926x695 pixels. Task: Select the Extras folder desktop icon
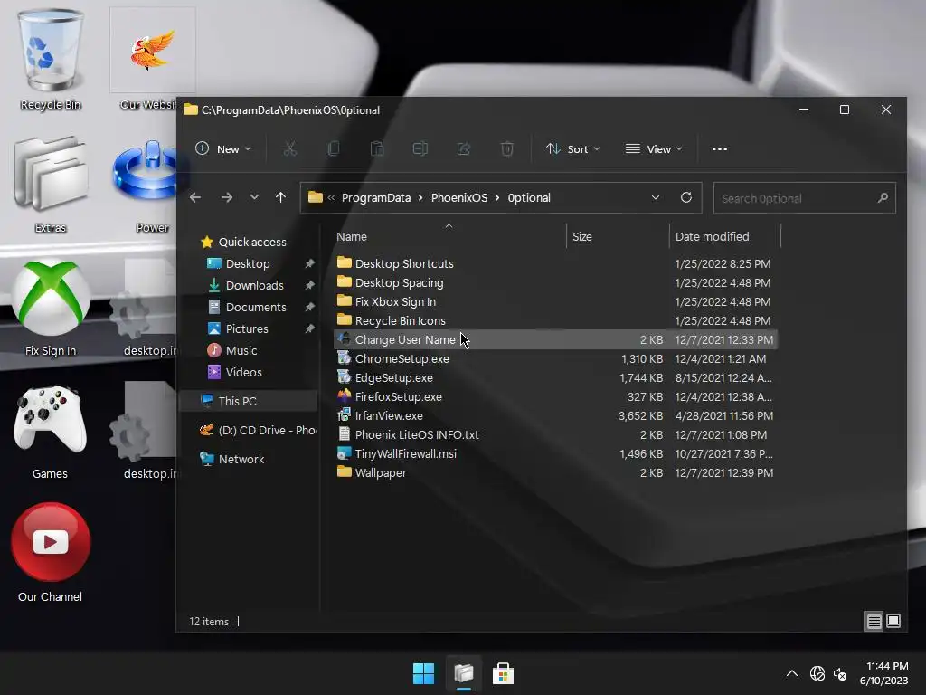click(x=51, y=183)
